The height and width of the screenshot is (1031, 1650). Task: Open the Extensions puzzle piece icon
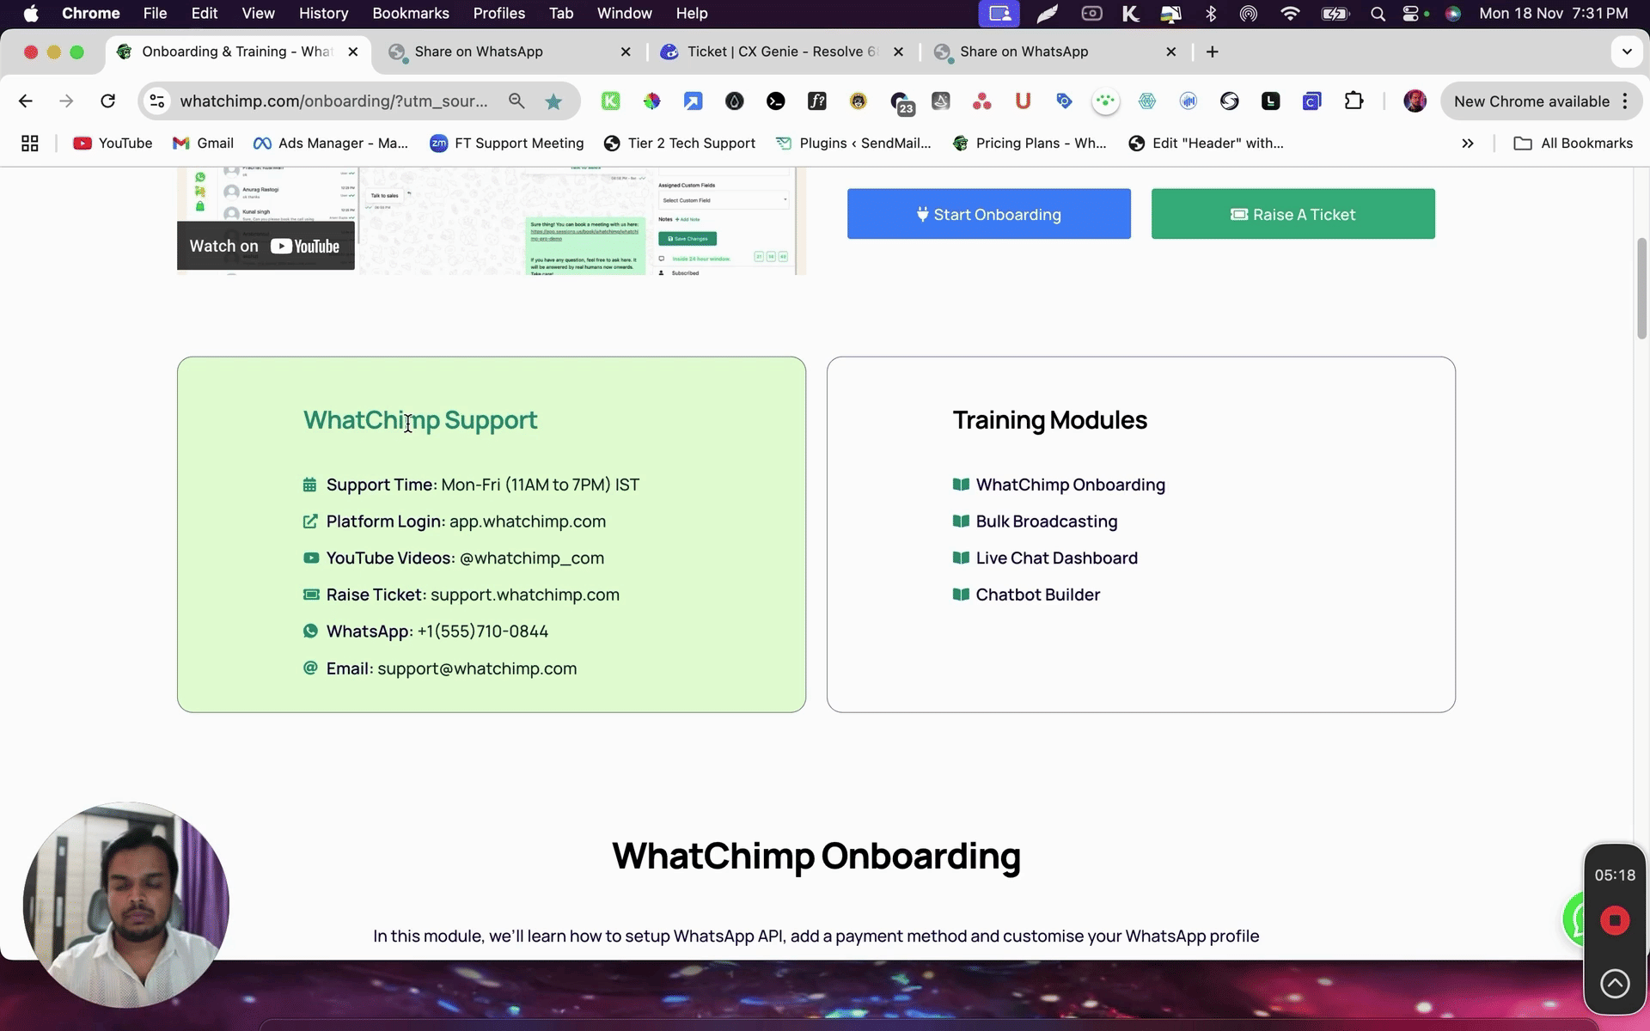pos(1354,101)
